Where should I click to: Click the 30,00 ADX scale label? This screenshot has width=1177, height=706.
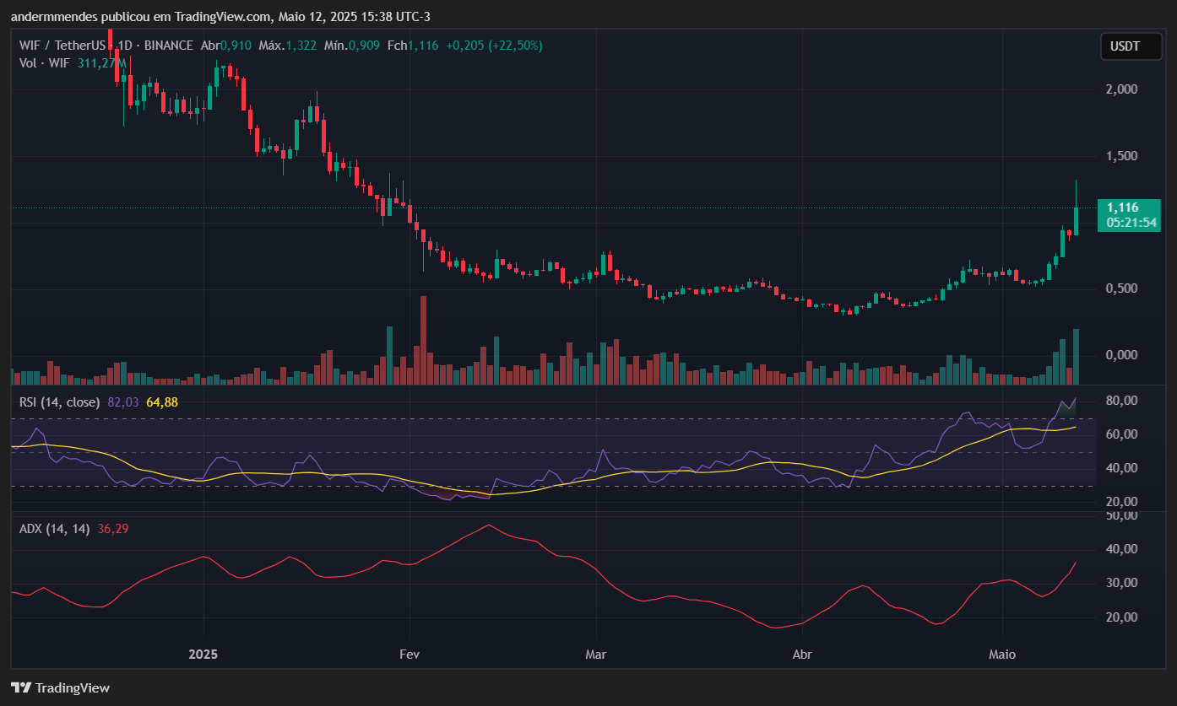1124,583
